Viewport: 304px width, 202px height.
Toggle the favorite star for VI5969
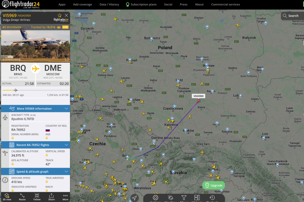point(60,15)
